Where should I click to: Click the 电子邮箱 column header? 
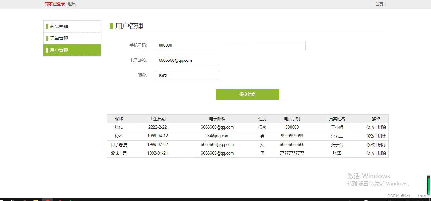click(x=217, y=119)
